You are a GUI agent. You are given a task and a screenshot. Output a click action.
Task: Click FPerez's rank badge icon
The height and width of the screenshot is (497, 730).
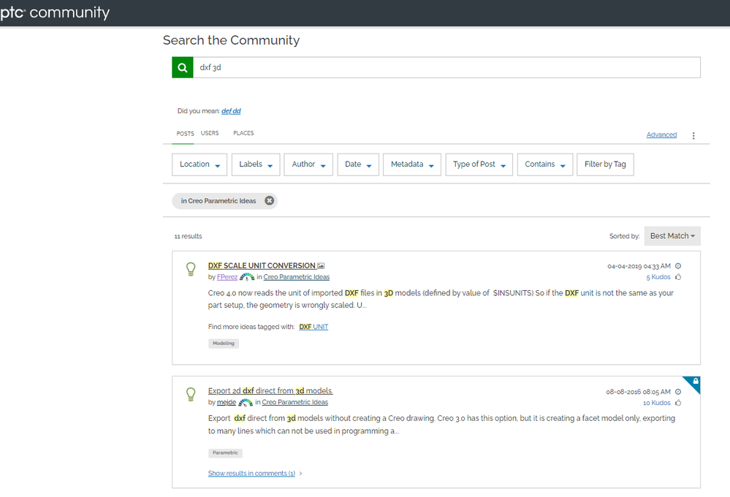[x=247, y=277]
